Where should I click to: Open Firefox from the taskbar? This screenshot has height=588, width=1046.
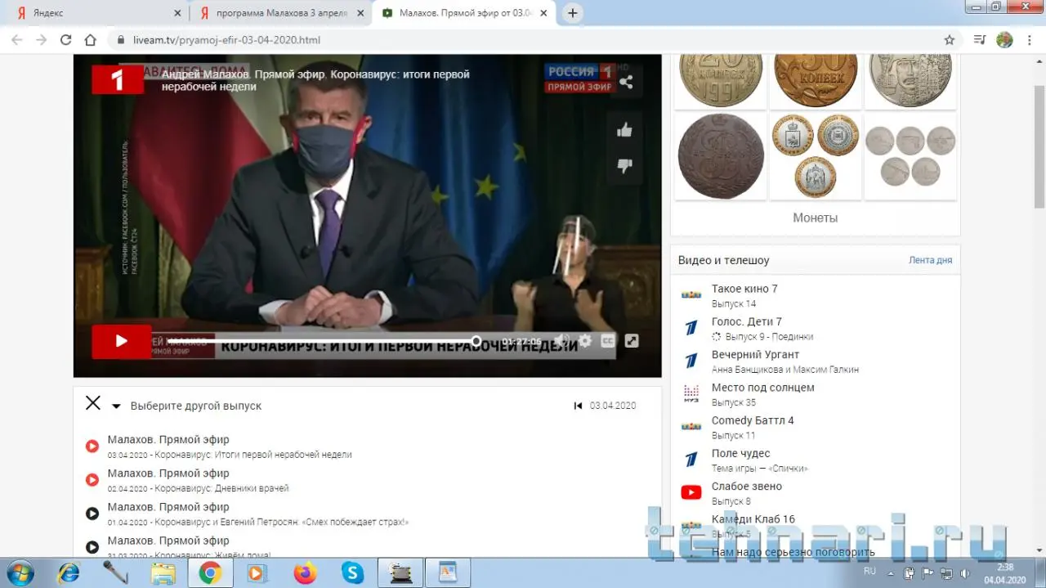(x=305, y=573)
